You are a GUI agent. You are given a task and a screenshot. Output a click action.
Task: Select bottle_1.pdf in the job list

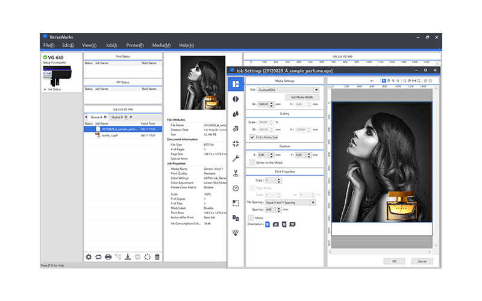[x=108, y=135]
